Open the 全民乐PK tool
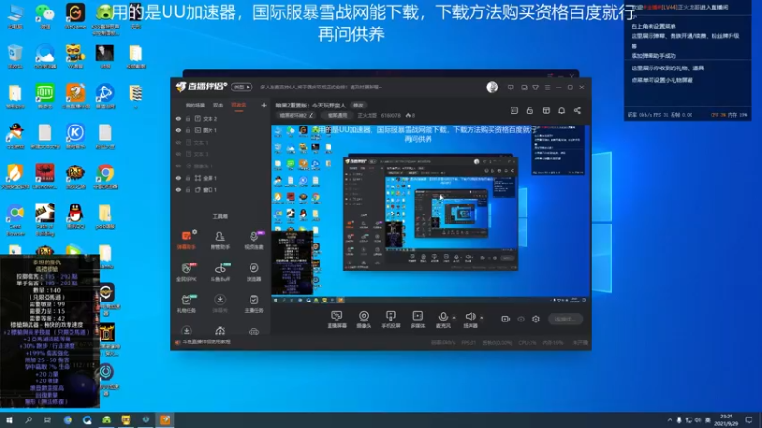 pos(186,272)
